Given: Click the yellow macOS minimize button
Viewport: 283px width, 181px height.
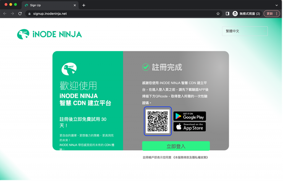Looking at the screenshot, I should click(11, 4).
